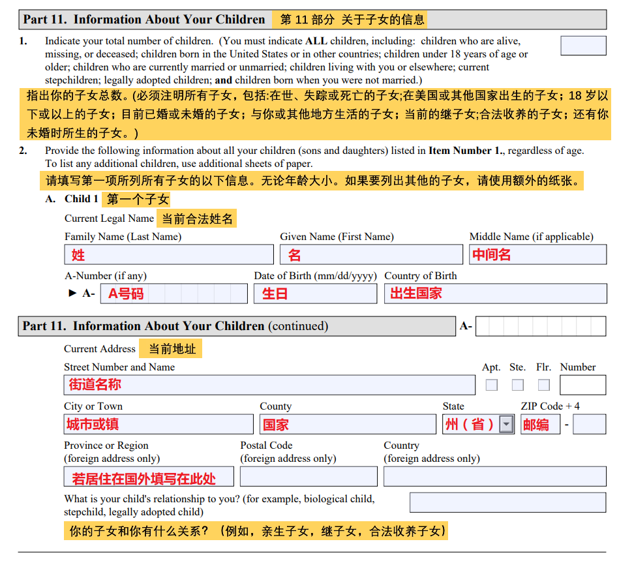This screenshot has width=634, height=561.
Task: Check the Flr. checkbox
Action: (544, 385)
